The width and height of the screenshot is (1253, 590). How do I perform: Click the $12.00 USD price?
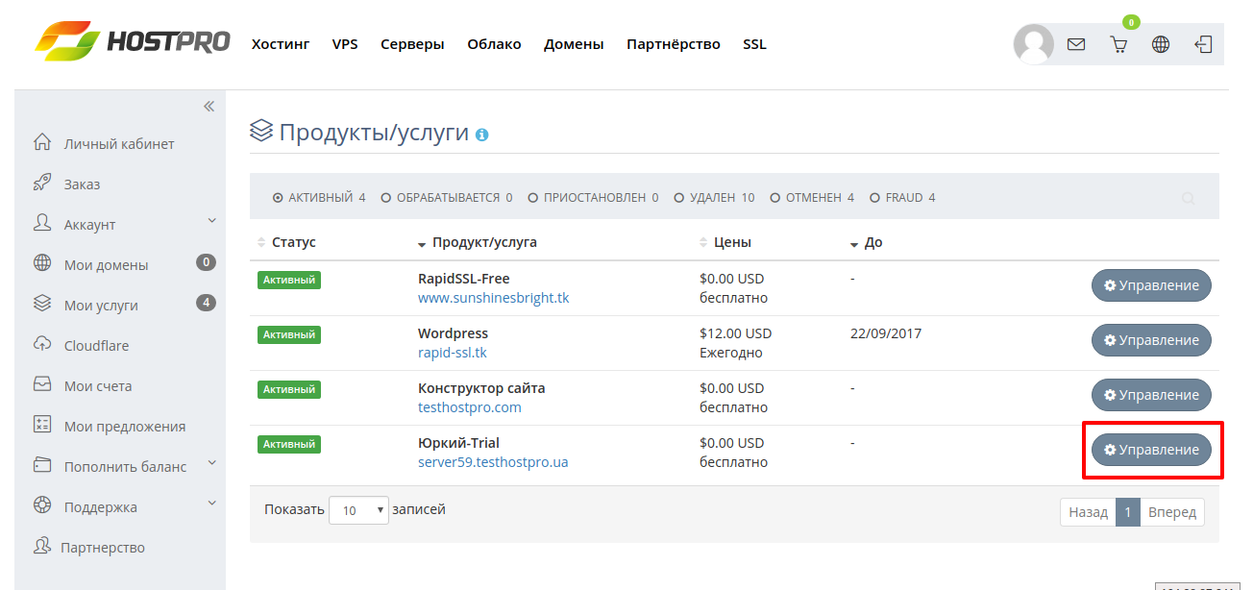click(x=735, y=333)
